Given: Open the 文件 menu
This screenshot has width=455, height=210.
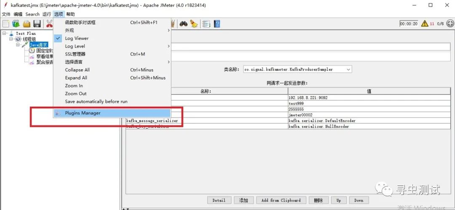Looking at the screenshot, I should (x=6, y=14).
